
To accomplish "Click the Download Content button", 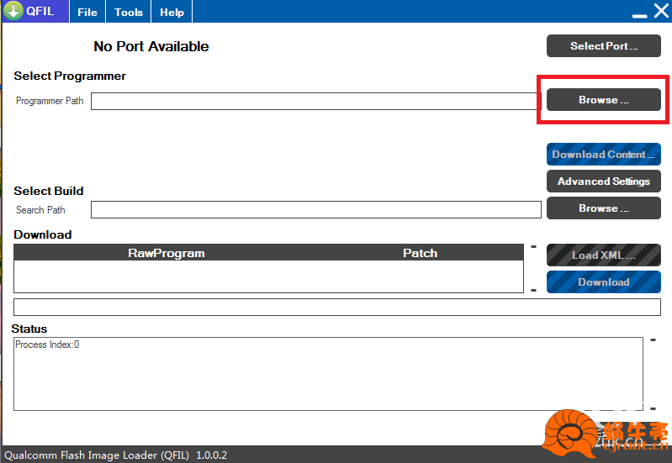I will (603, 154).
